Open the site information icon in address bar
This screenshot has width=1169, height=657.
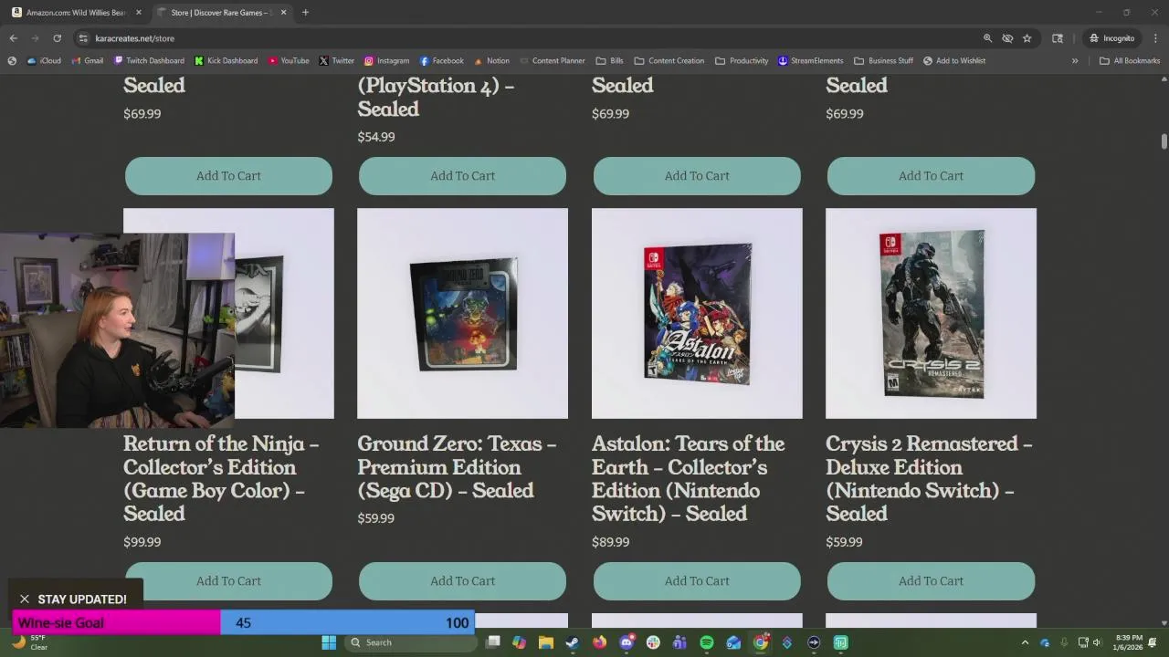pos(83,38)
